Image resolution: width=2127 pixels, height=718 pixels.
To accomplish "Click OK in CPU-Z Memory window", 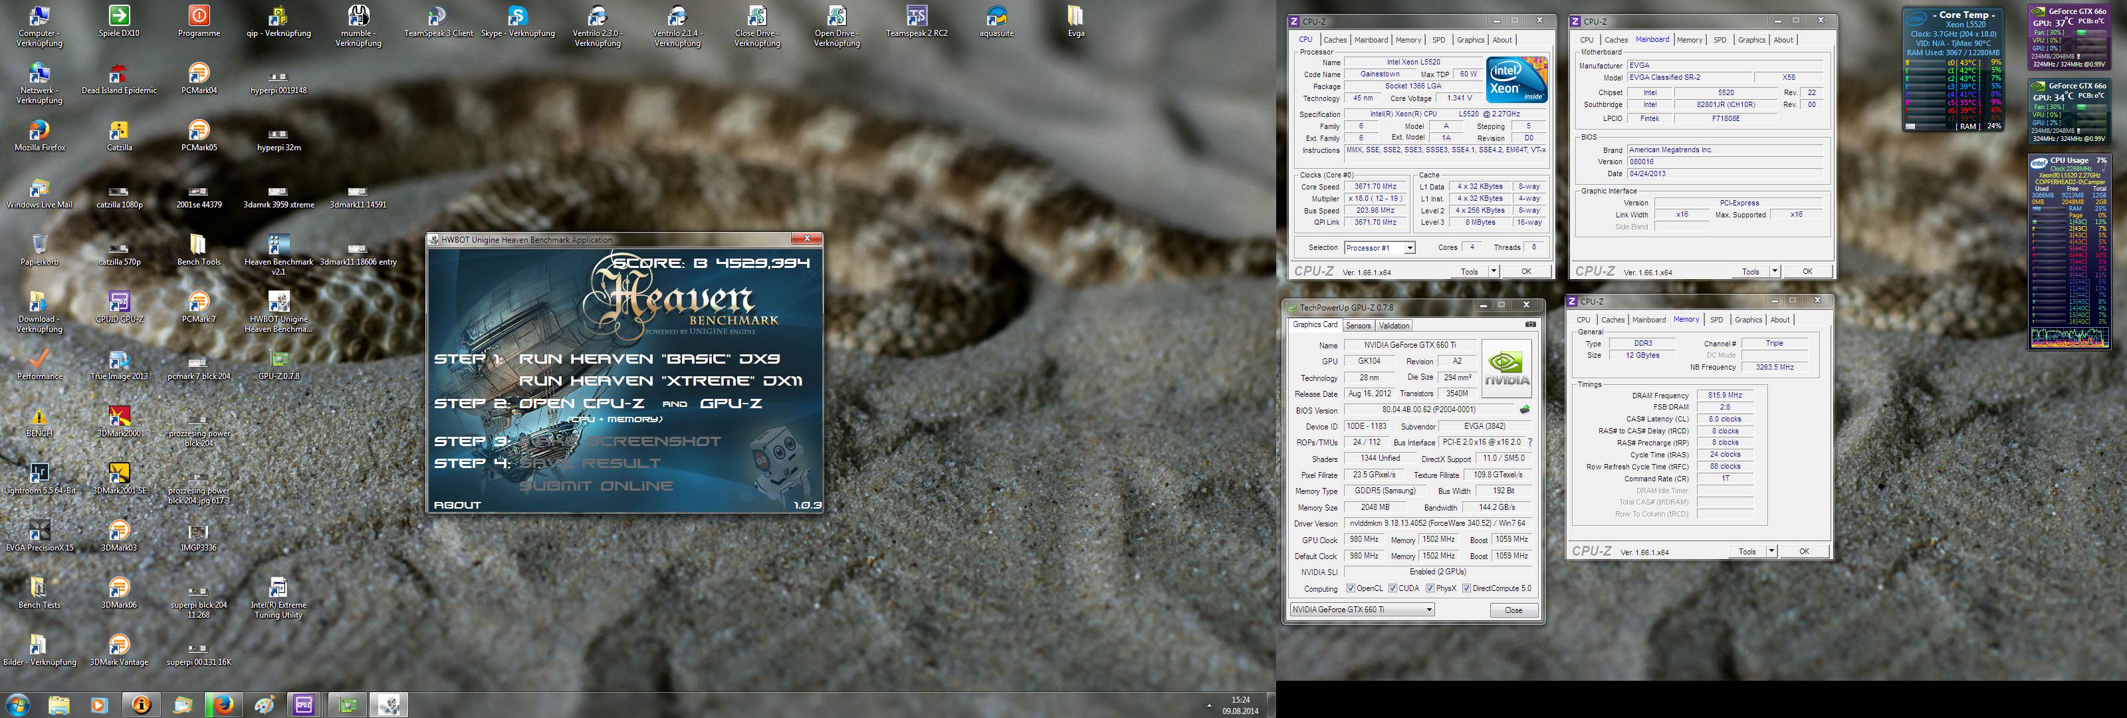I will click(x=1804, y=551).
